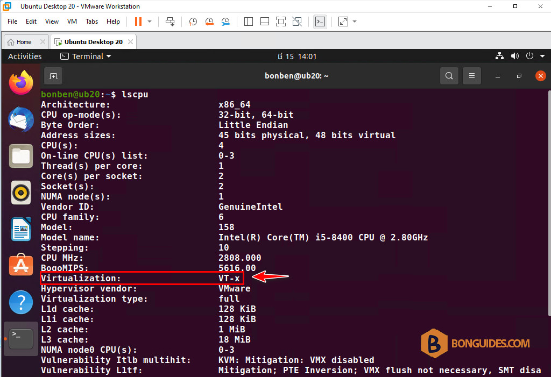Launch Thunderbird Mail from the dock
This screenshot has width=551, height=377.
(x=21, y=119)
